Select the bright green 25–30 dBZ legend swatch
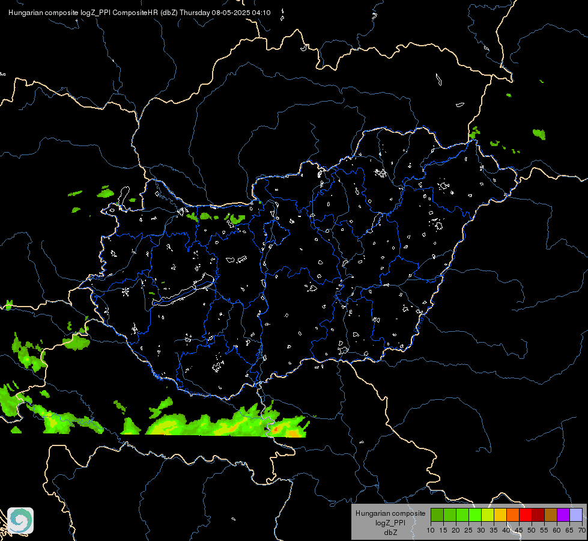The image size is (588, 541). click(475, 515)
